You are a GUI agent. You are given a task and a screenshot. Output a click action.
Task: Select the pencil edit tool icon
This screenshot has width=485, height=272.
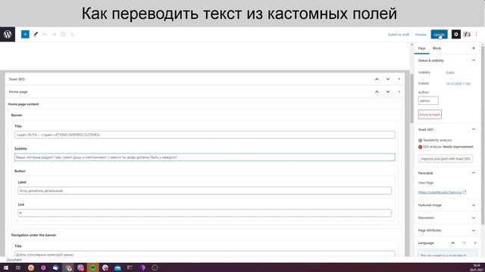[x=36, y=34]
